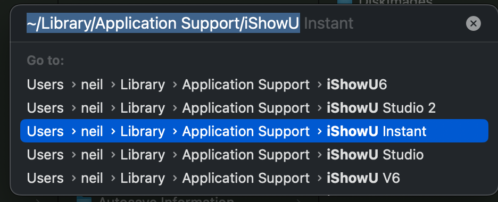This screenshot has height=202, width=498.
Task: Click the selected ~/Library/Application Support/iShowU path text
Action: tap(163, 23)
